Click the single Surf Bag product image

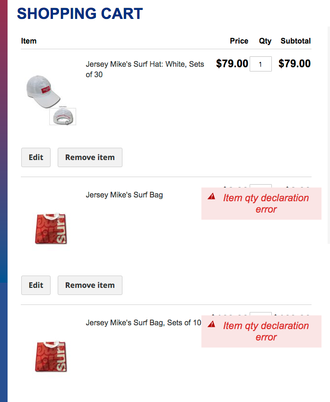coord(51,228)
